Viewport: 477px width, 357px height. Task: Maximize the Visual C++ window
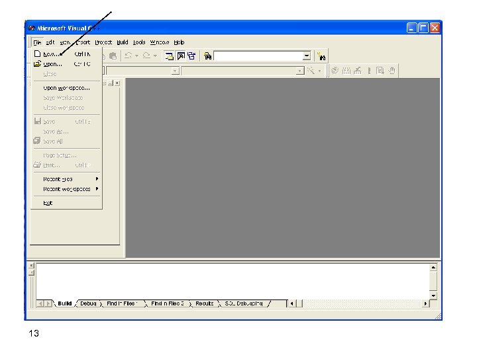tap(423, 28)
